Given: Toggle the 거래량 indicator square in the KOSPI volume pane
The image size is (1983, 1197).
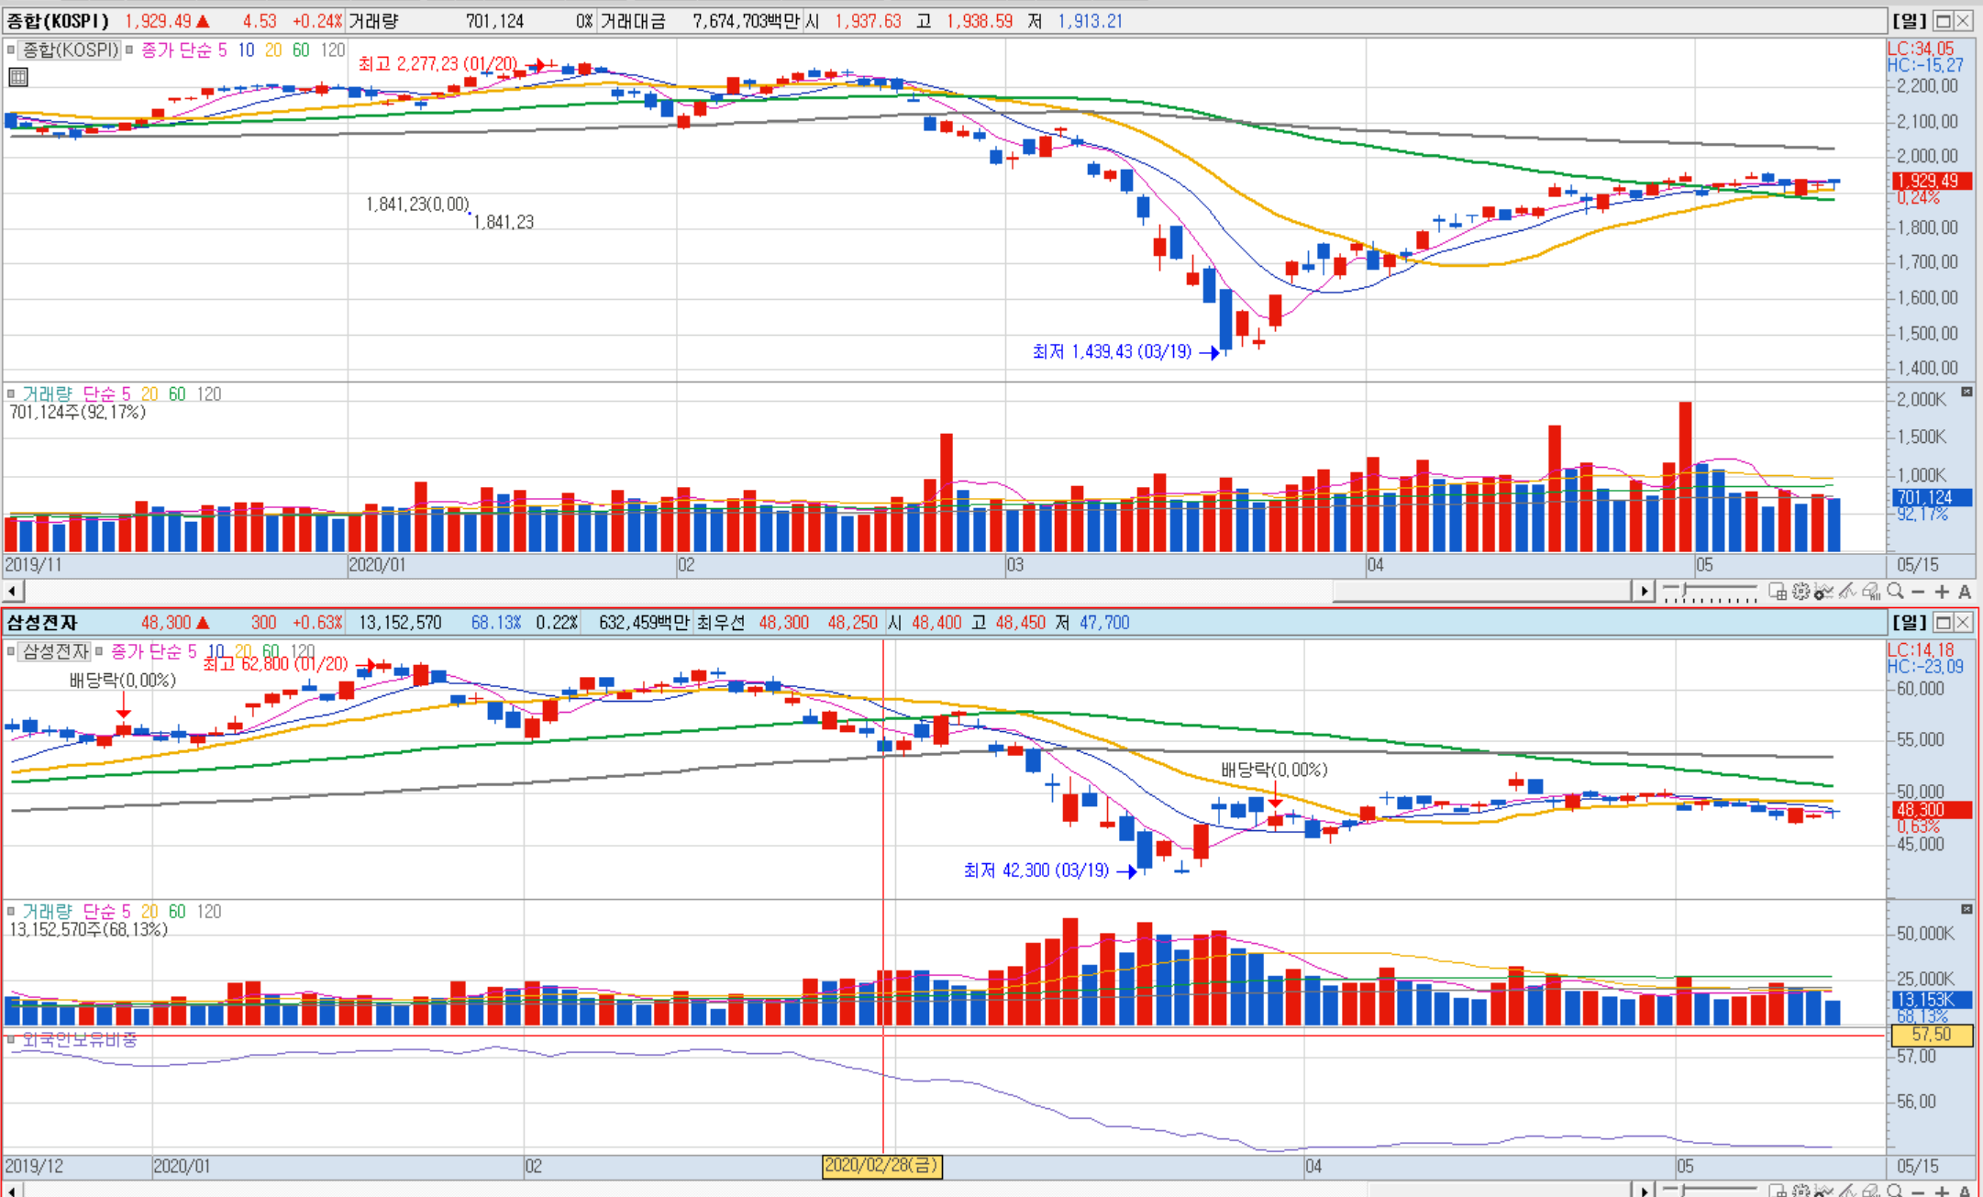Looking at the screenshot, I should [x=11, y=393].
